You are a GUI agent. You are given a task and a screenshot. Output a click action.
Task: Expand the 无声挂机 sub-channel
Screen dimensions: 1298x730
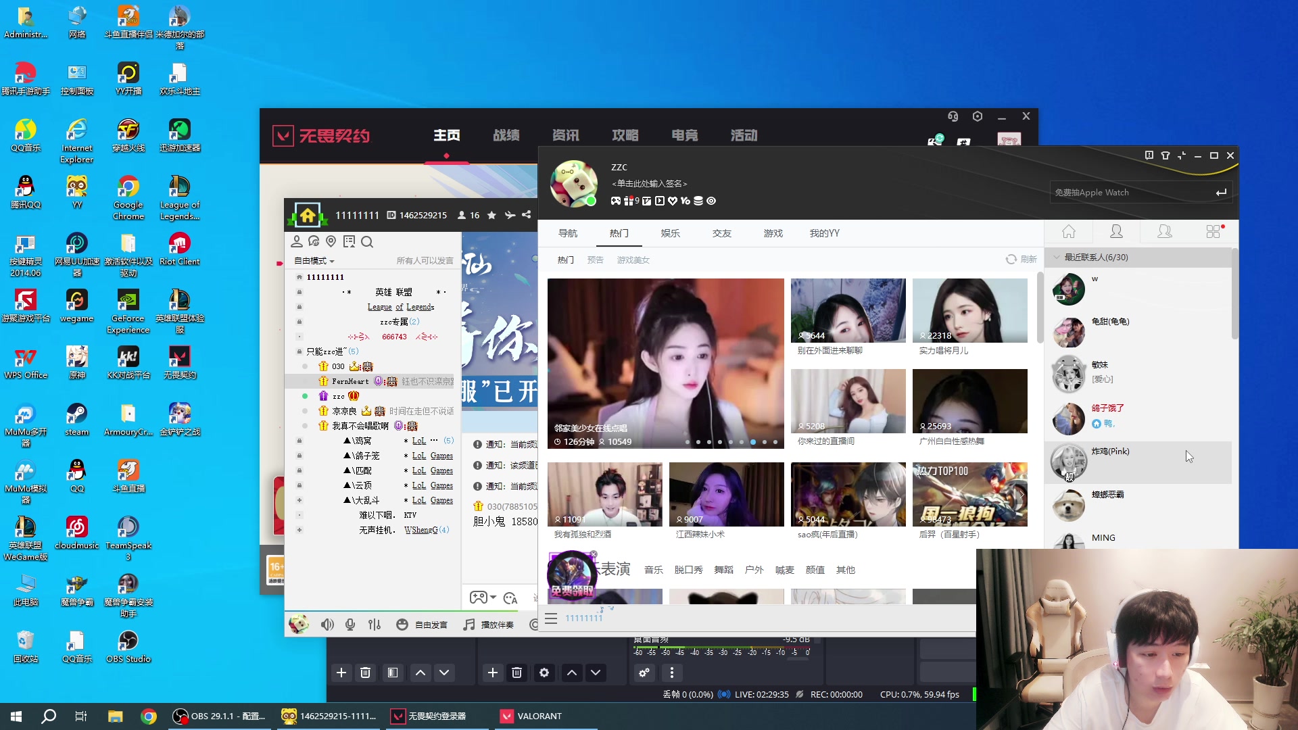pos(299,530)
